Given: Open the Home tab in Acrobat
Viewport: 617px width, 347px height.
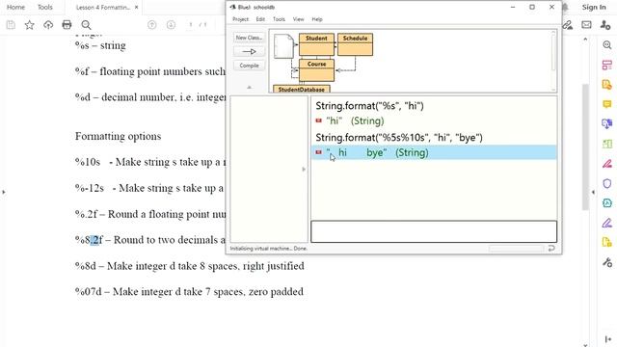Looking at the screenshot, I should coord(15,7).
